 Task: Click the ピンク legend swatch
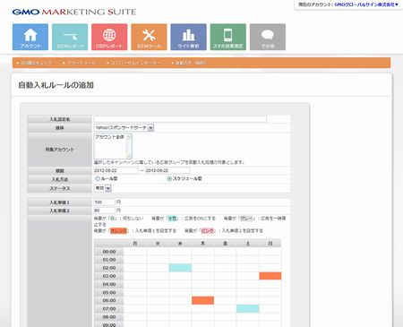207,231
